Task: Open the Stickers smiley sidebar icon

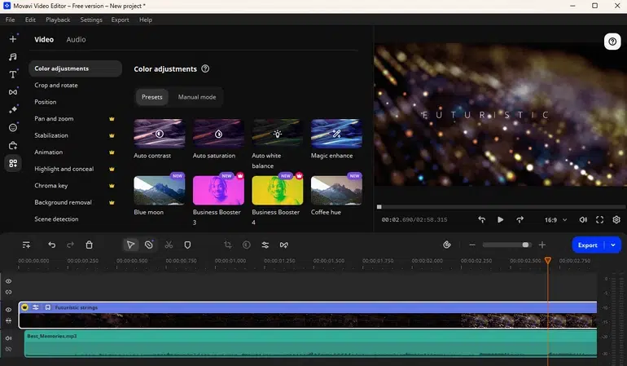Action: [x=13, y=127]
